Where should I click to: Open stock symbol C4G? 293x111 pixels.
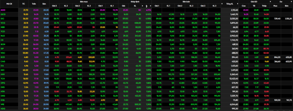[3, 62]
